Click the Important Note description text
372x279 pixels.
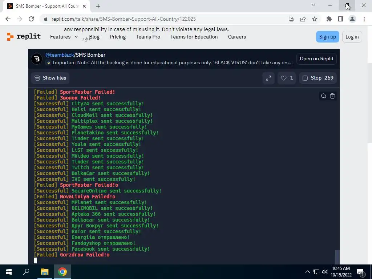pyautogui.click(x=173, y=62)
